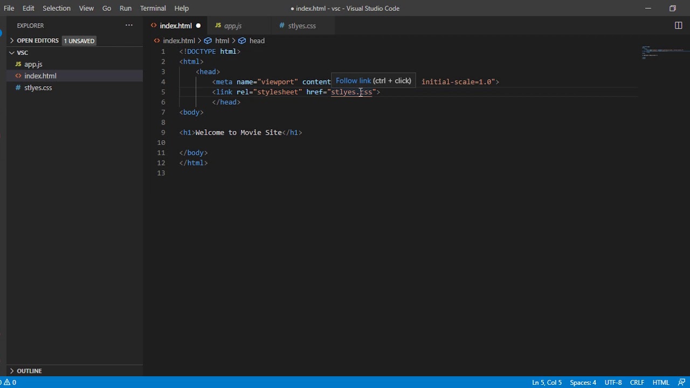This screenshot has height=388, width=690.
Task: Switch to the stlyes.css editor tab
Action: pyautogui.click(x=302, y=25)
